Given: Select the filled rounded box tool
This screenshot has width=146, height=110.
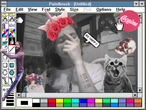Looking at the screenshot, I should (x=12, y=65).
